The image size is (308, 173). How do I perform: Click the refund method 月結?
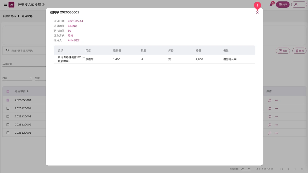(70, 36)
